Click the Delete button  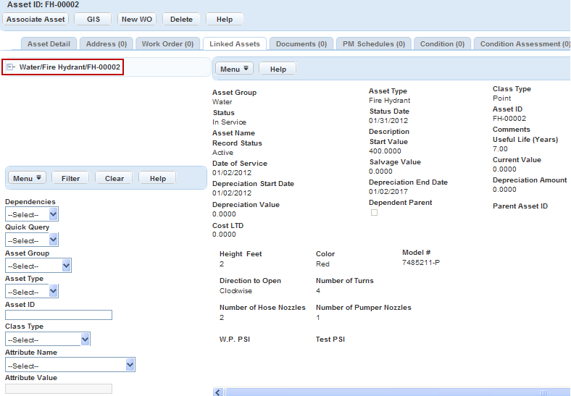click(x=181, y=20)
